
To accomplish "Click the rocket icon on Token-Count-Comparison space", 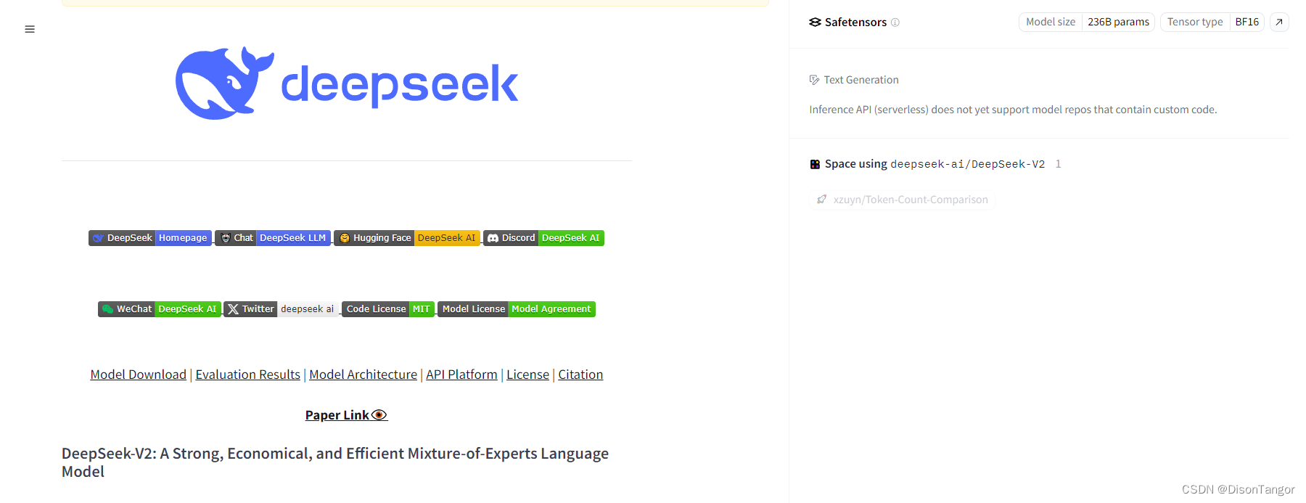I will (x=821, y=199).
